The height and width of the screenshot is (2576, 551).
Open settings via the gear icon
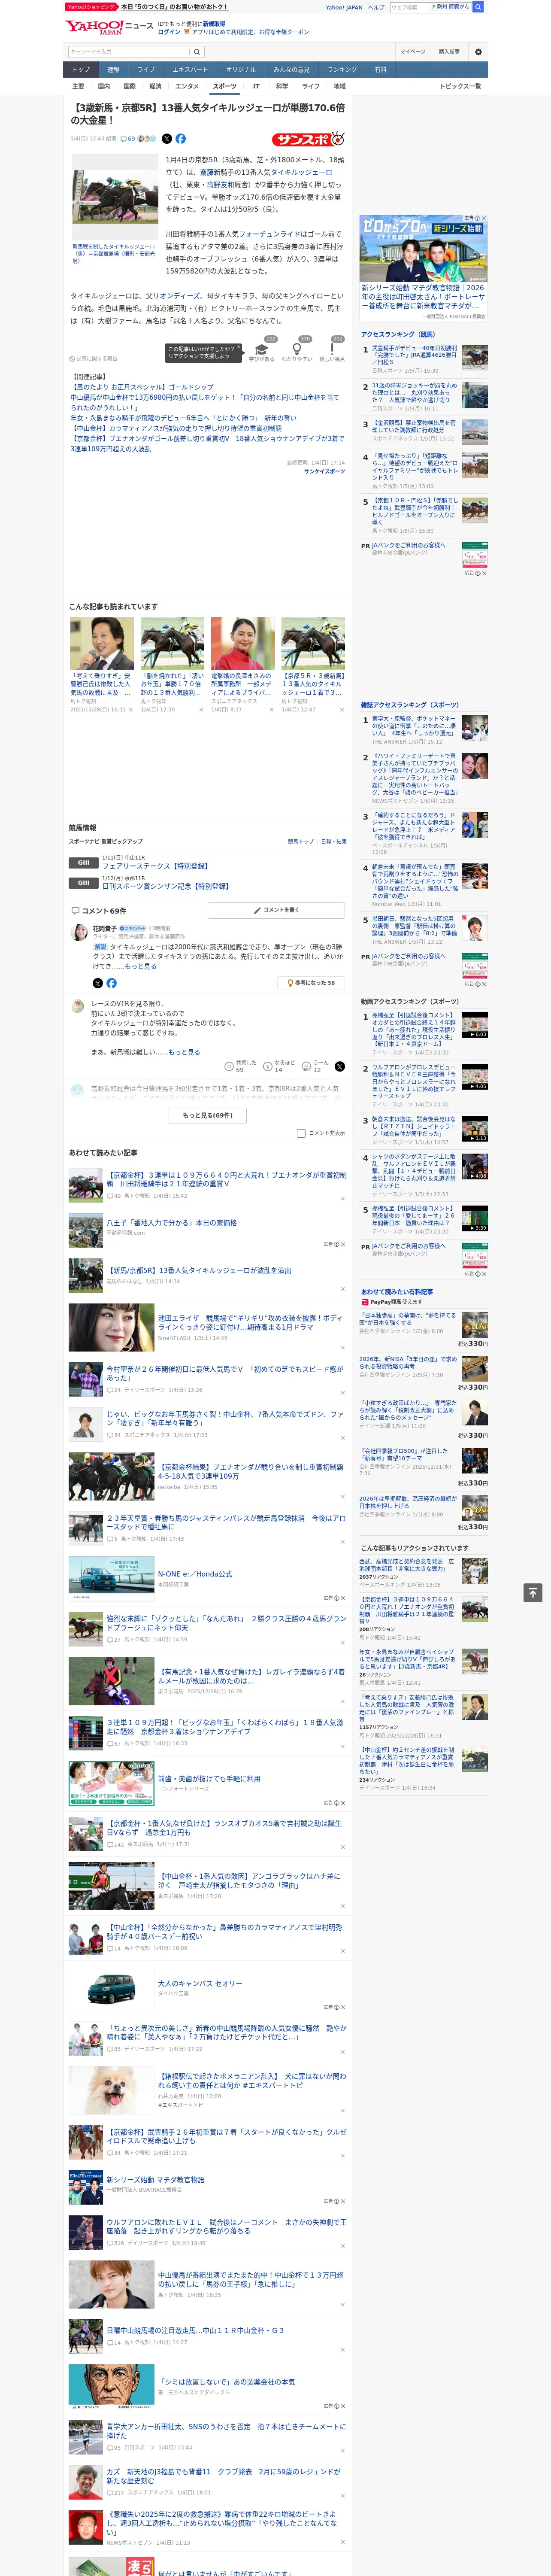(x=478, y=52)
